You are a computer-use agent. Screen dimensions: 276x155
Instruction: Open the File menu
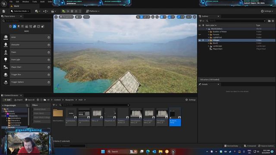coord(11,2)
